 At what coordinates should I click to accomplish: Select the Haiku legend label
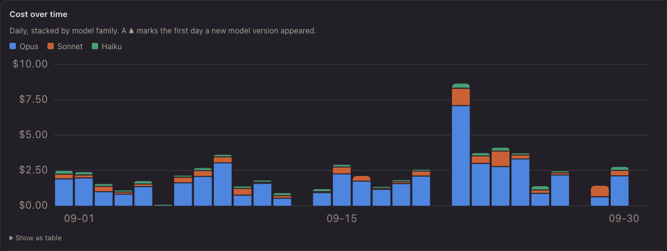pyautogui.click(x=112, y=47)
